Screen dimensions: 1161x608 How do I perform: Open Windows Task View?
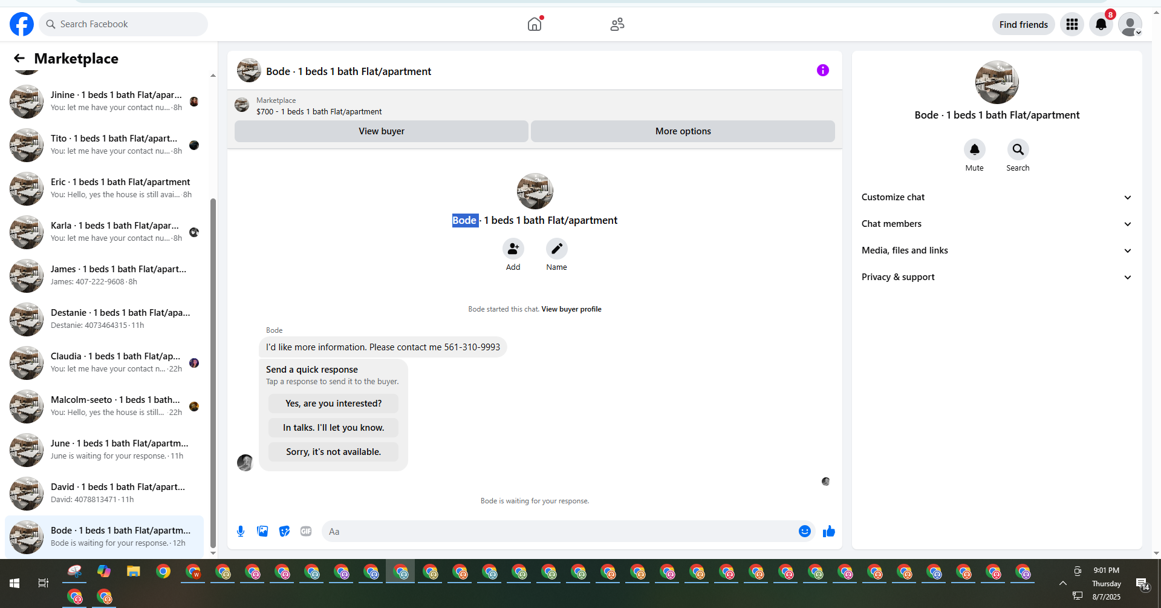(x=44, y=583)
